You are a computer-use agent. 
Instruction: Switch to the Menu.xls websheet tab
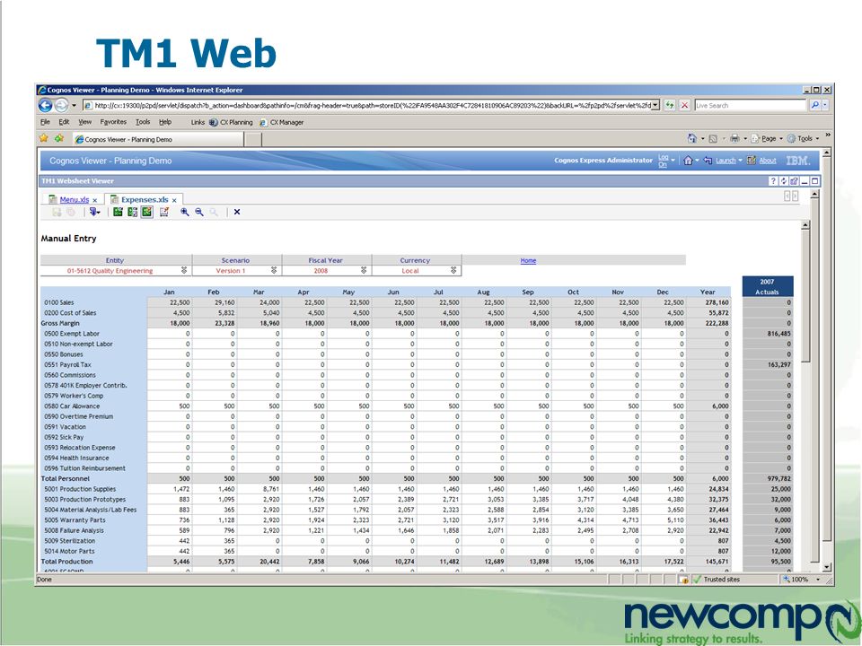75,200
